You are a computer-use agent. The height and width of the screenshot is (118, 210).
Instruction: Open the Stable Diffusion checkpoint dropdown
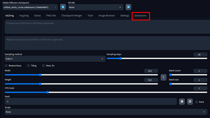click(x=30, y=7)
